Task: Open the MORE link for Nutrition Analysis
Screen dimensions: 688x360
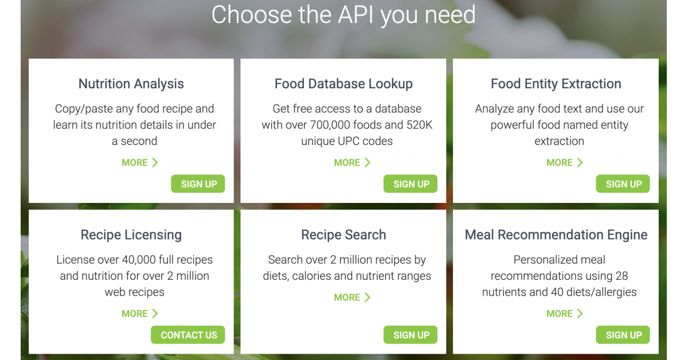Action: coord(135,163)
